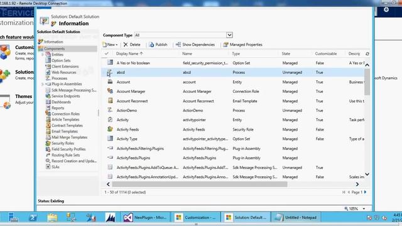Sort by the Type column header
402x226 pixels.
pos(236,53)
